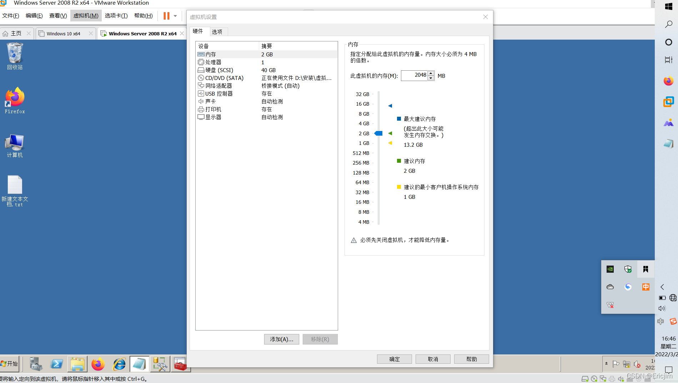This screenshot has width=678, height=383.
Task: Select the 硬件 tab in settings
Action: (198, 31)
